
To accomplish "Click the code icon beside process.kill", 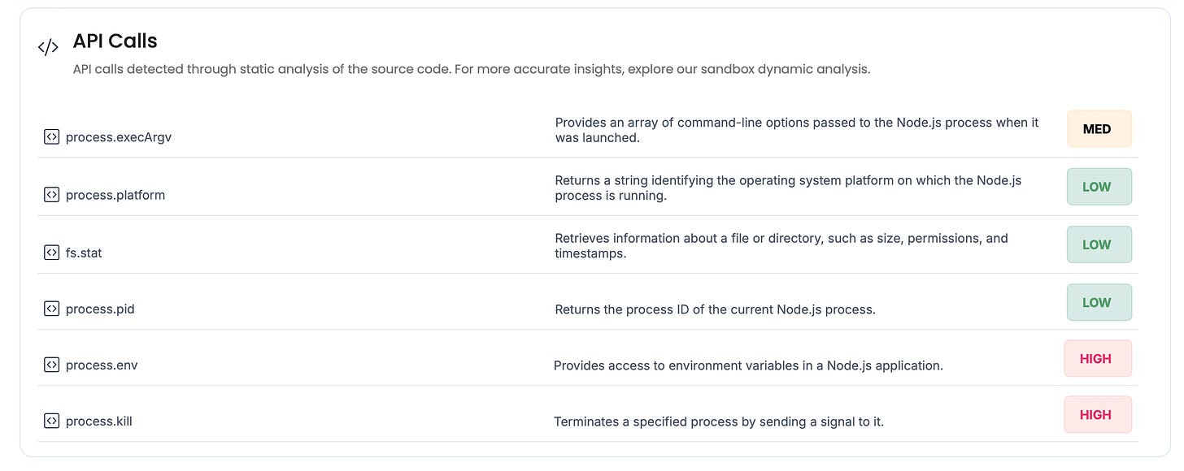I will click(x=51, y=420).
